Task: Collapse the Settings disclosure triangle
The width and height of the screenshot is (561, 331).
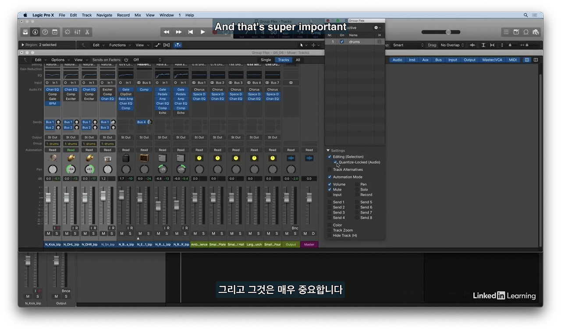Action: coord(328,151)
